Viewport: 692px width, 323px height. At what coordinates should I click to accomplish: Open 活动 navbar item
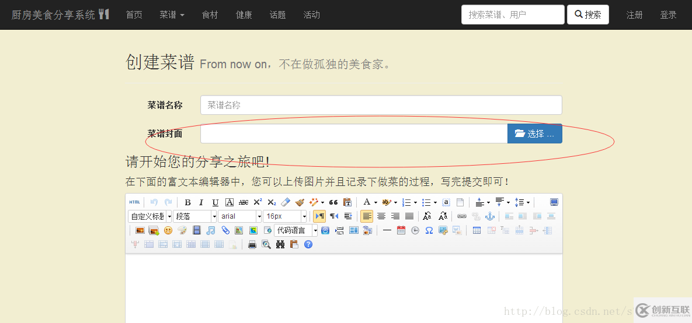pos(312,15)
